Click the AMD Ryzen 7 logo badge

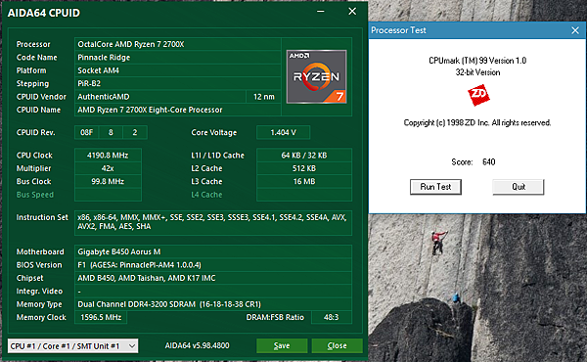[x=316, y=76]
